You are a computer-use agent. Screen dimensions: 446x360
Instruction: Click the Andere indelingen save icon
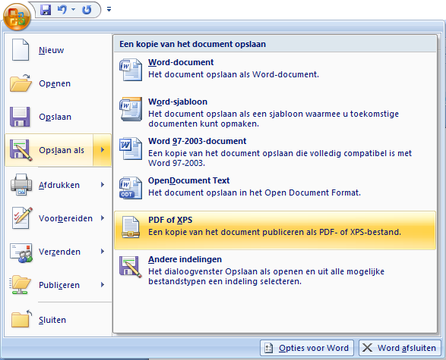(131, 267)
